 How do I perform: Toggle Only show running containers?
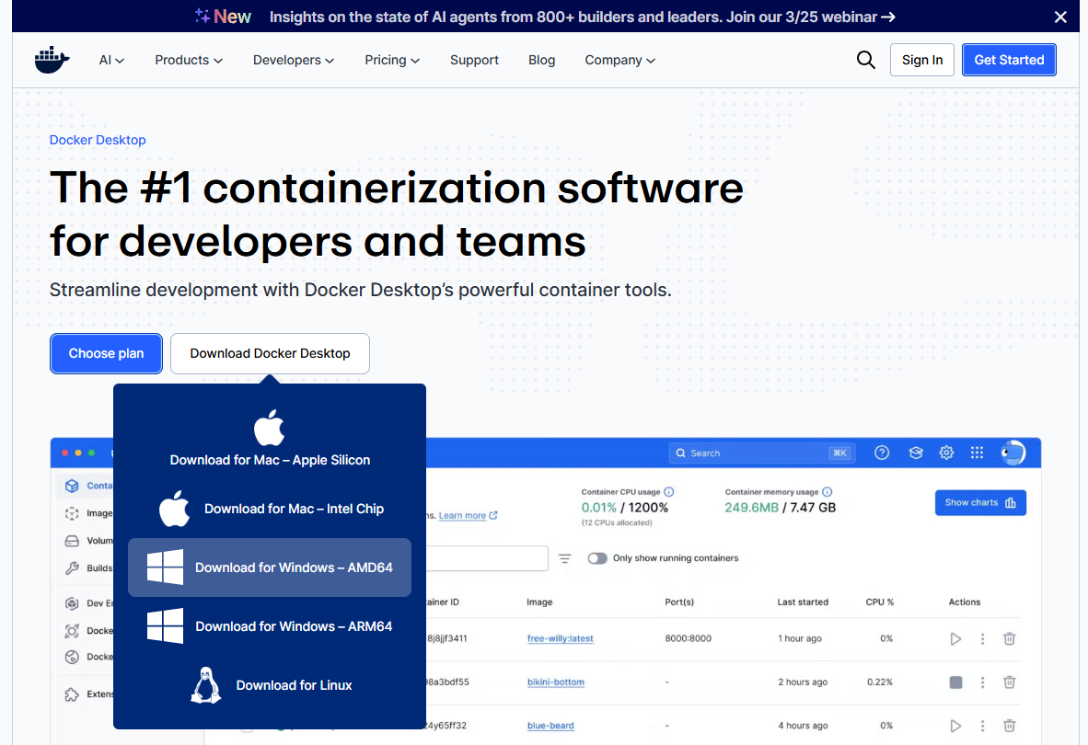pos(597,558)
